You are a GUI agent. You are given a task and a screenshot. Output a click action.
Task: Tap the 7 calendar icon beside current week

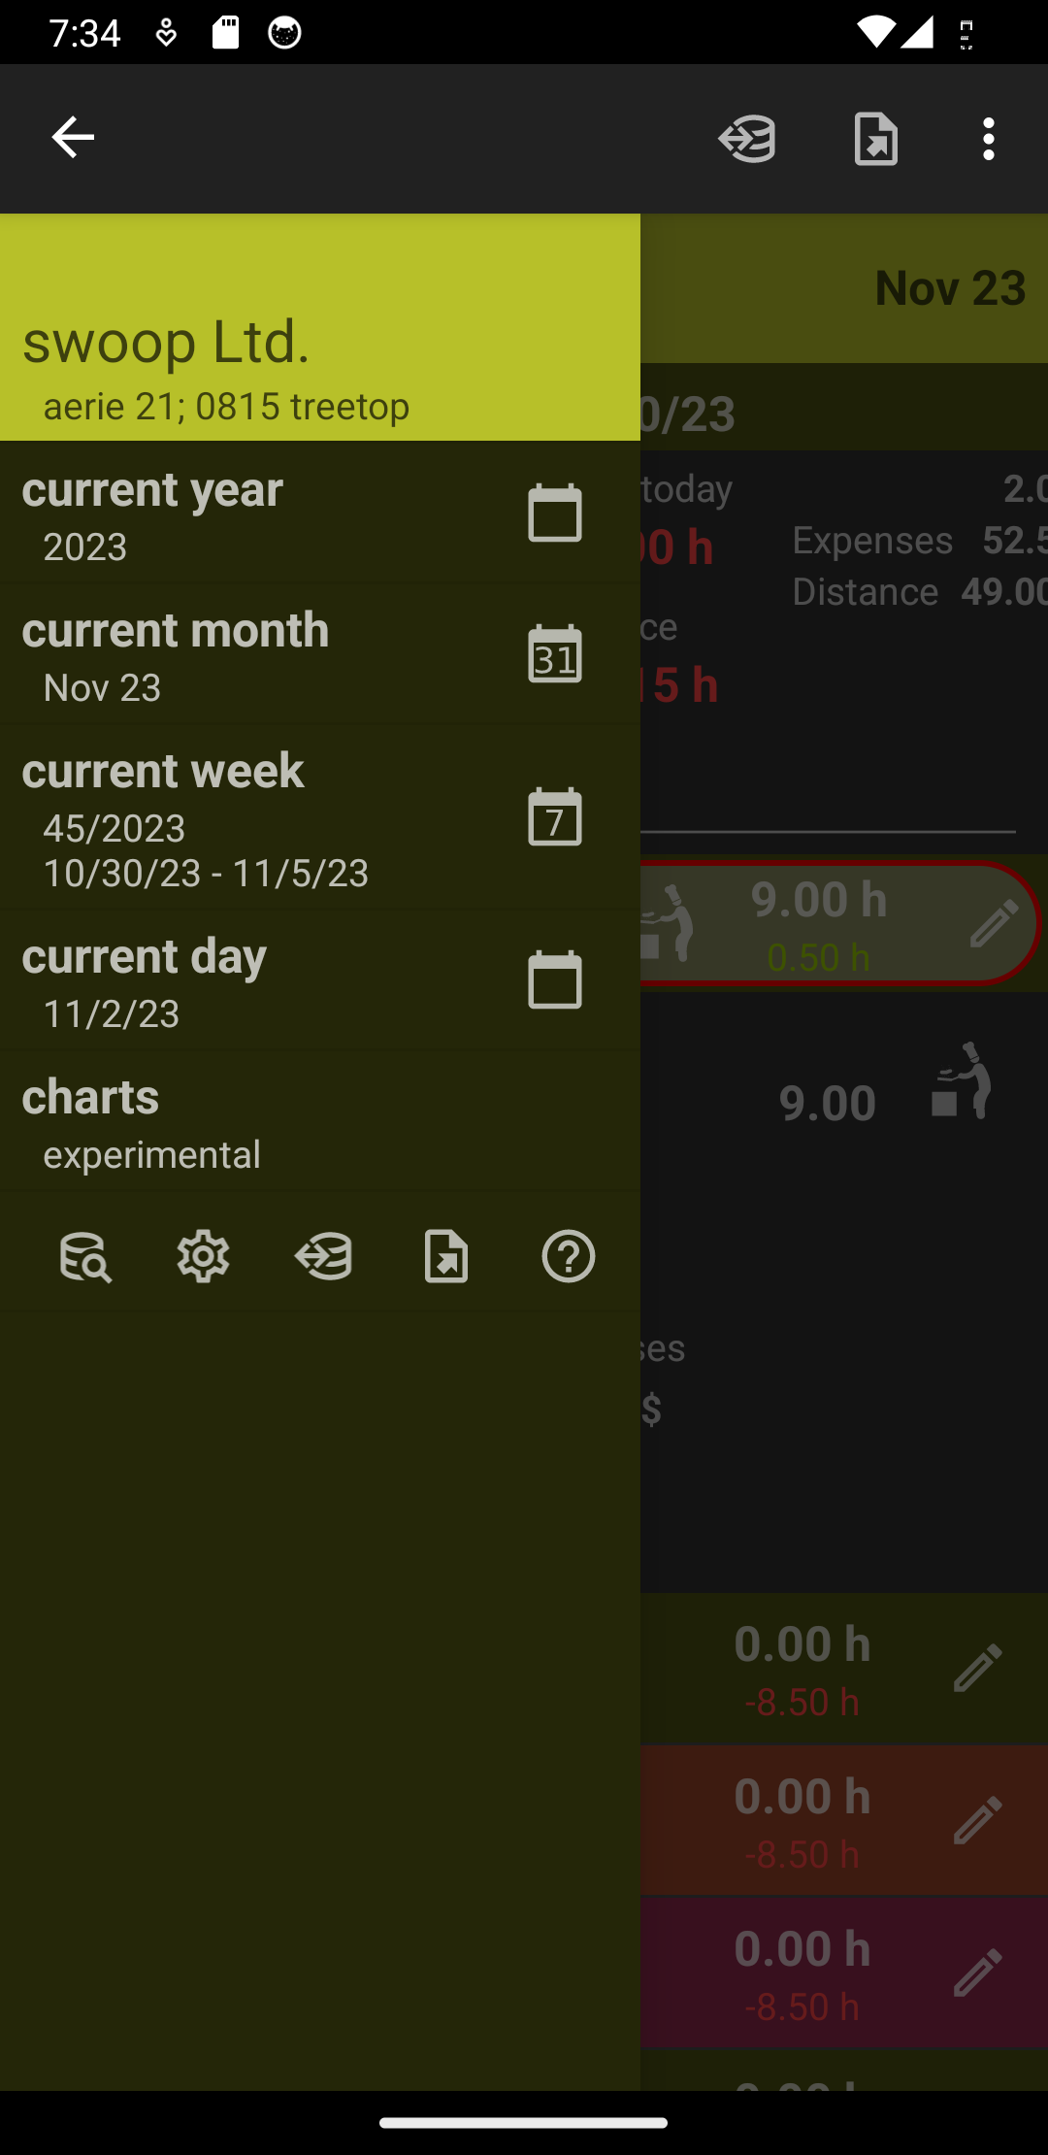pos(555,817)
